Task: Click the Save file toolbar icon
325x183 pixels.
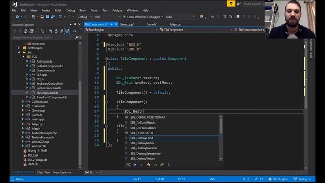Action: [47, 17]
